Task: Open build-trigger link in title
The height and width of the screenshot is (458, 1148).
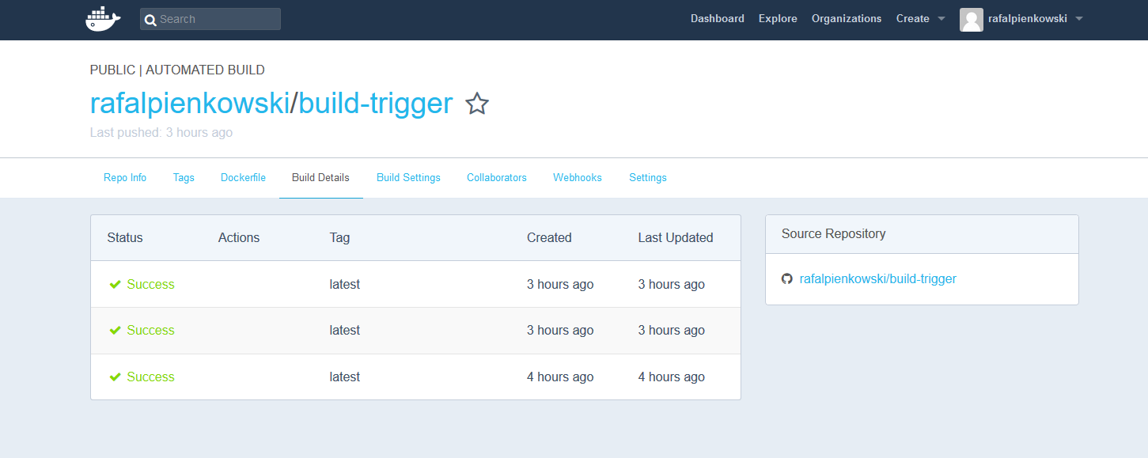Action: 376,104
